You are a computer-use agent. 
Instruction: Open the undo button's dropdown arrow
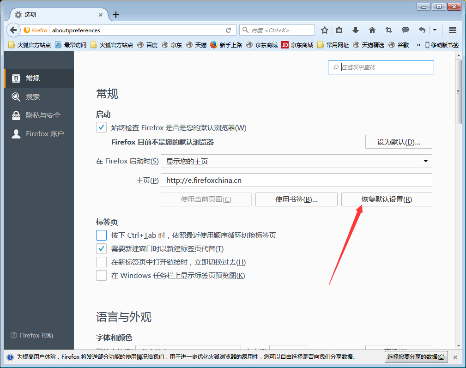pyautogui.click(x=434, y=30)
